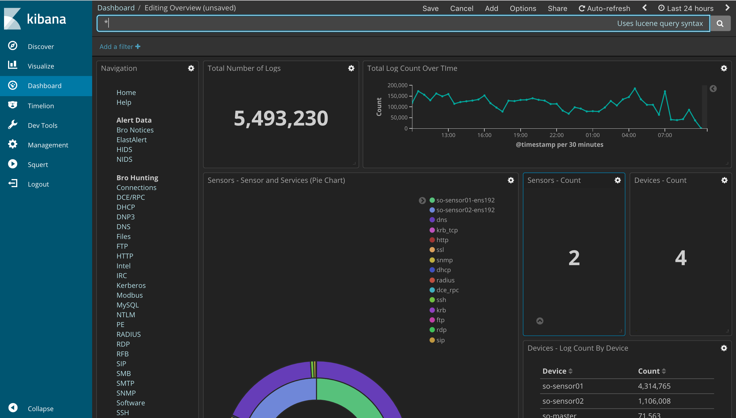Open Visualize bar chart icon

click(13, 65)
